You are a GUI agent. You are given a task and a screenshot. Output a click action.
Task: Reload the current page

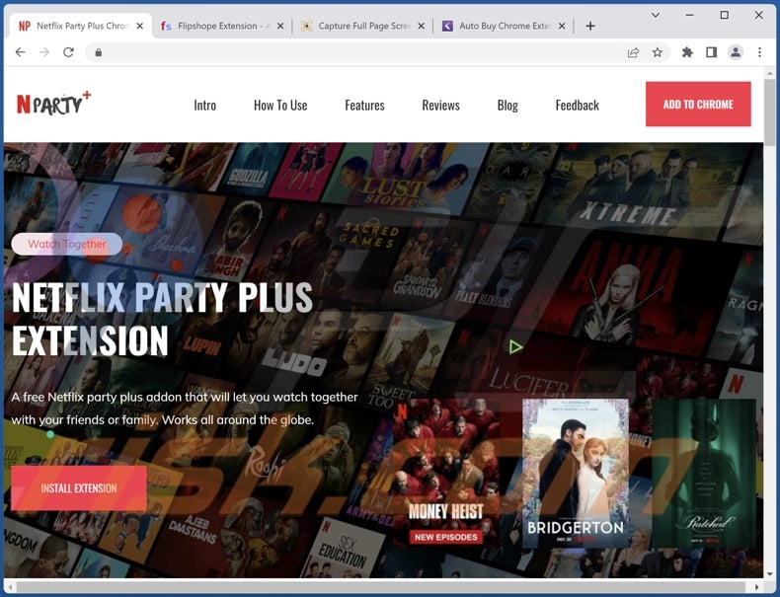(x=69, y=52)
